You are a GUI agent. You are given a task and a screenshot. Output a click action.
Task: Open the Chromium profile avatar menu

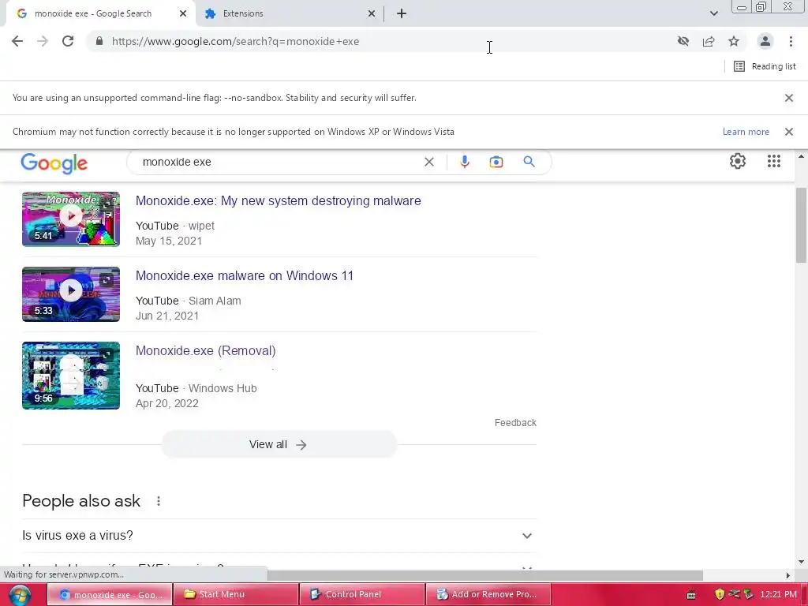765,41
